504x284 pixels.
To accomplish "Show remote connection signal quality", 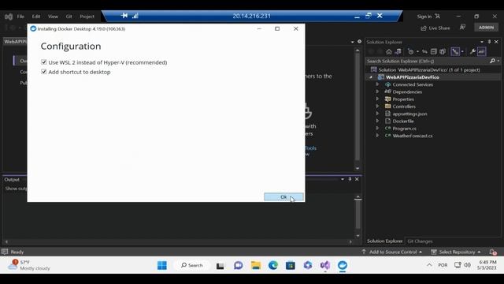I will (x=135, y=16).
